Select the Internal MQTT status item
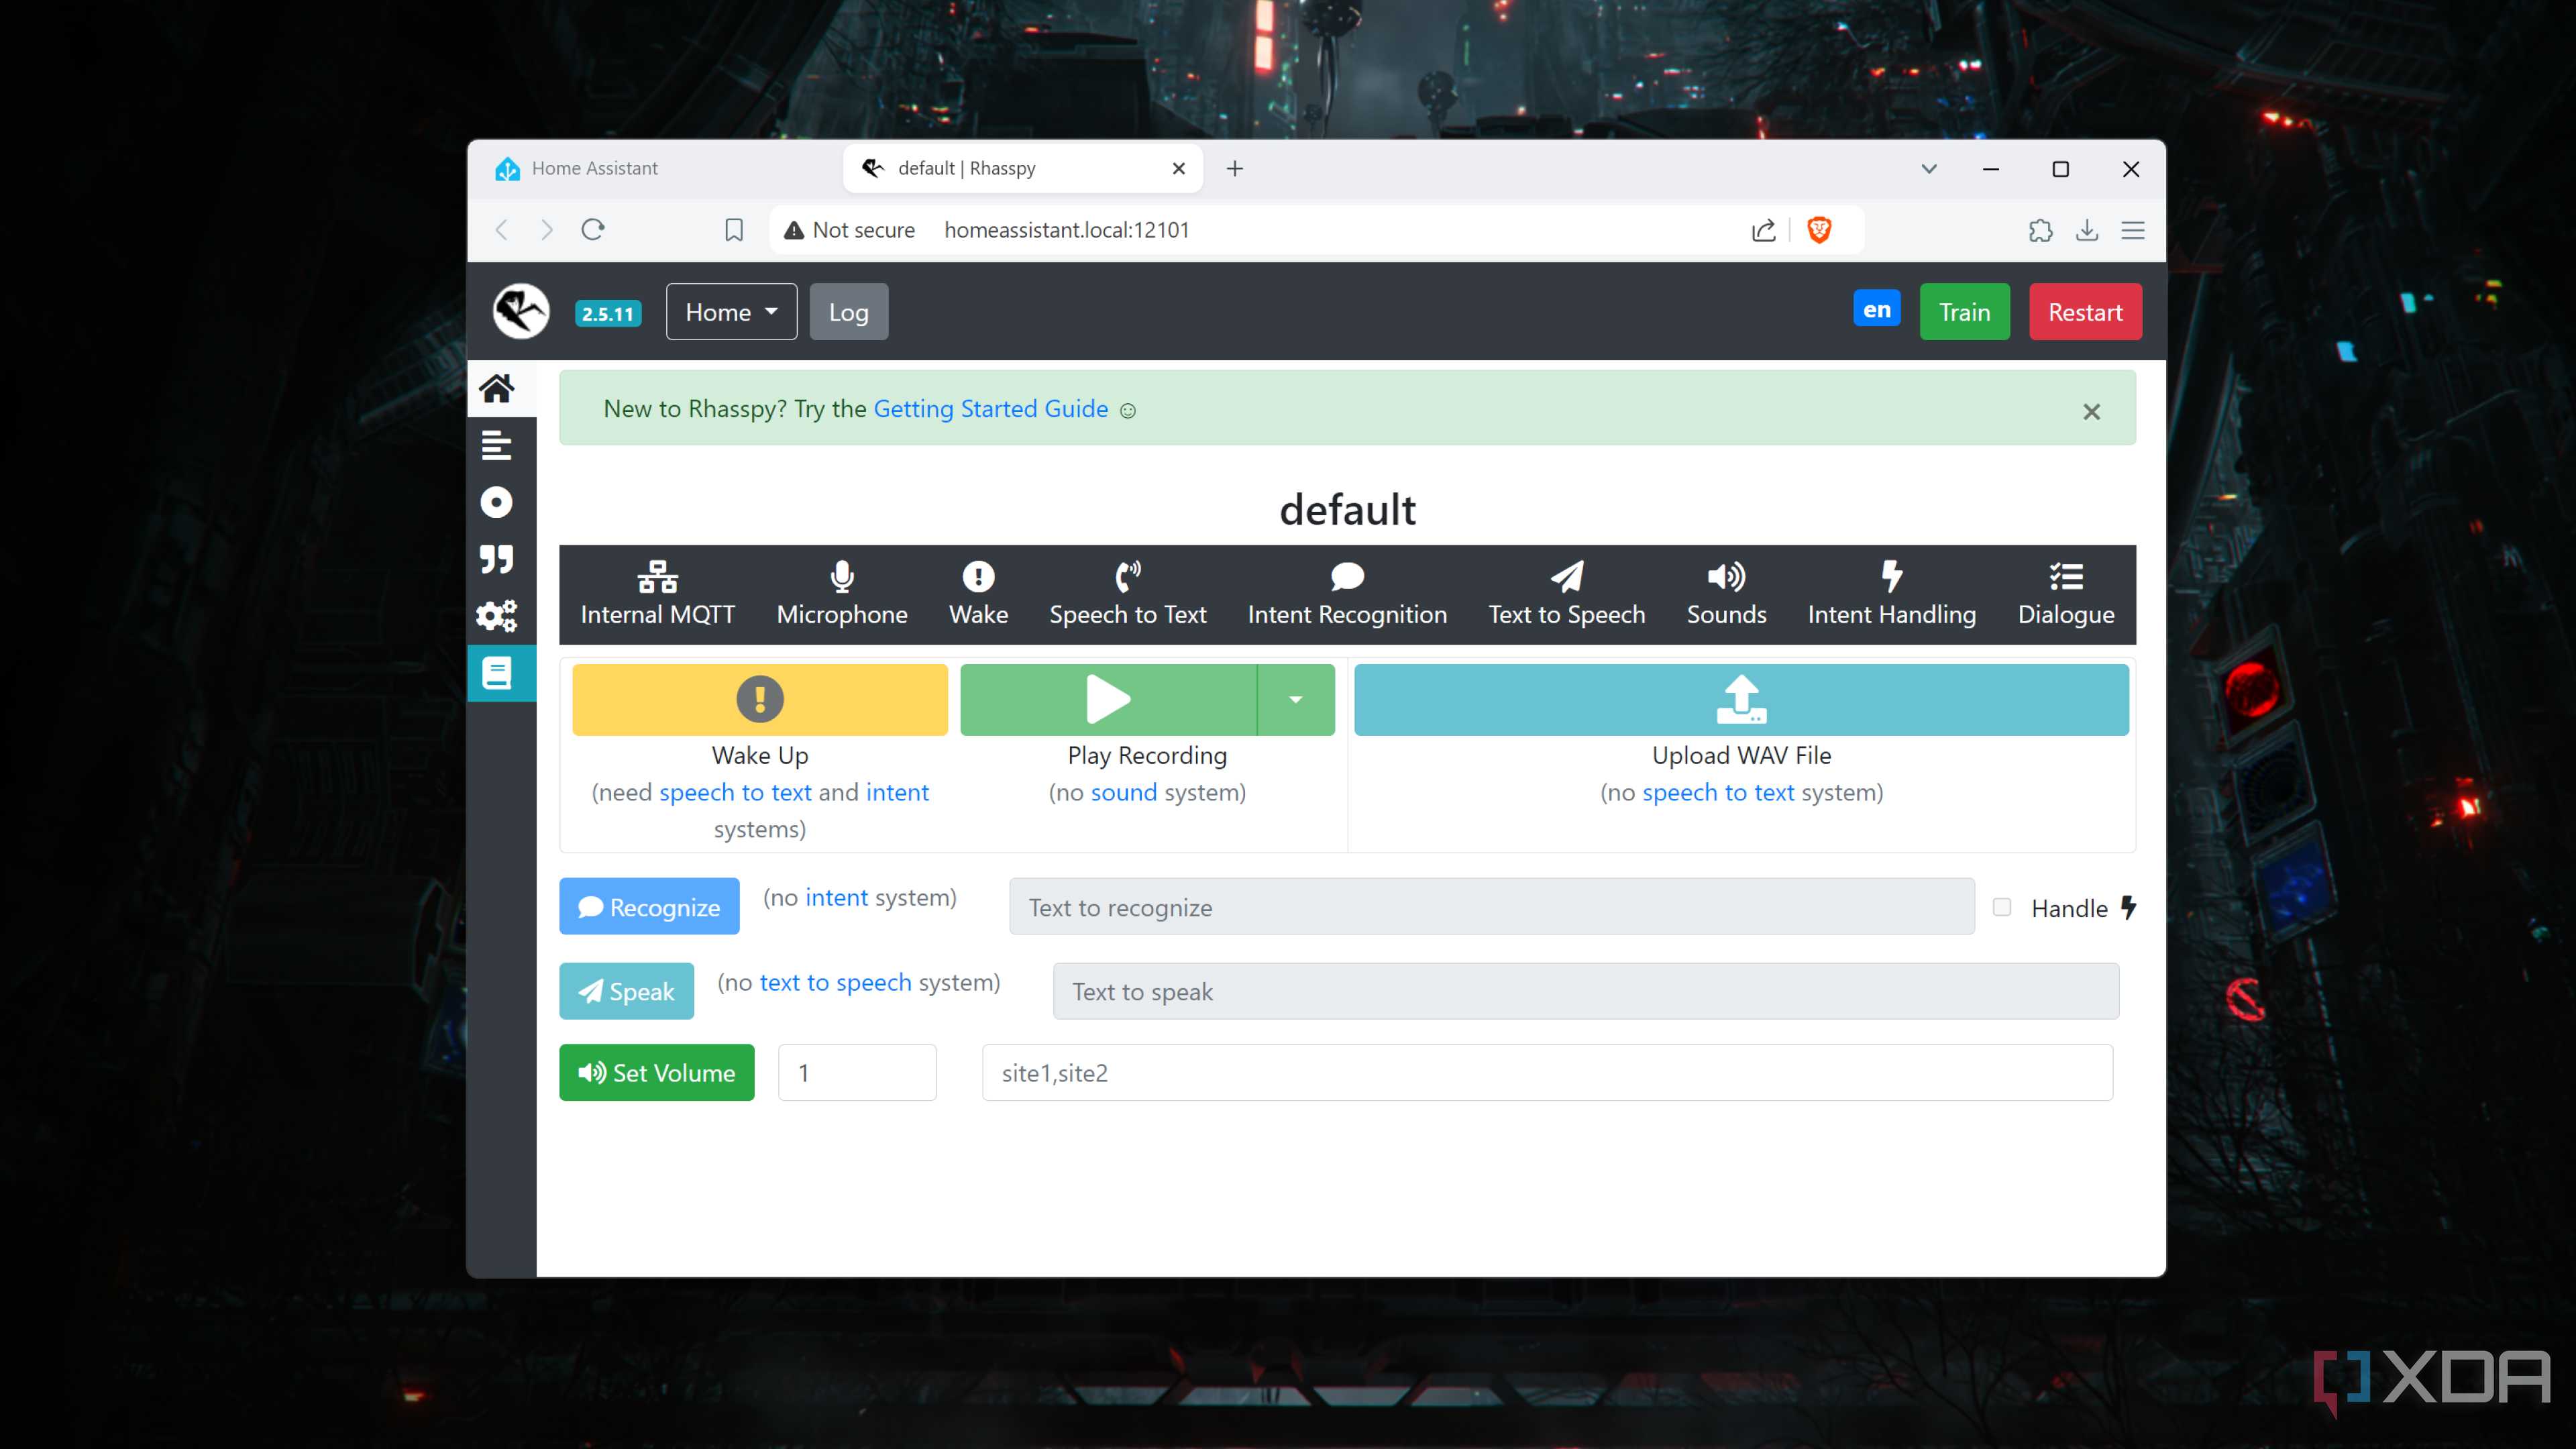 [658, 594]
